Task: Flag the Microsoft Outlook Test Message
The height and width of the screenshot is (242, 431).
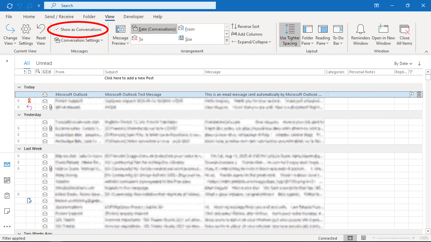Action: (x=412, y=94)
